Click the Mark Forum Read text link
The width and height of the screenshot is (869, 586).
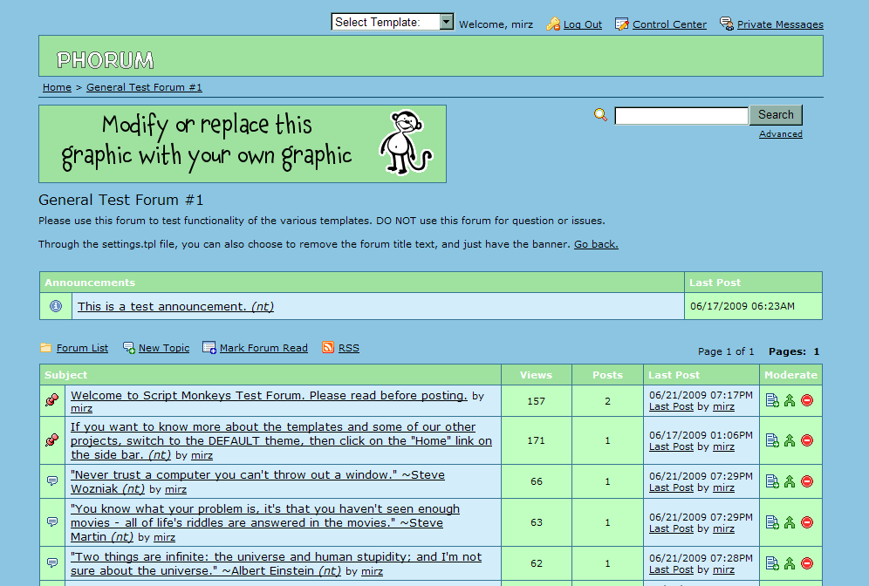point(263,349)
